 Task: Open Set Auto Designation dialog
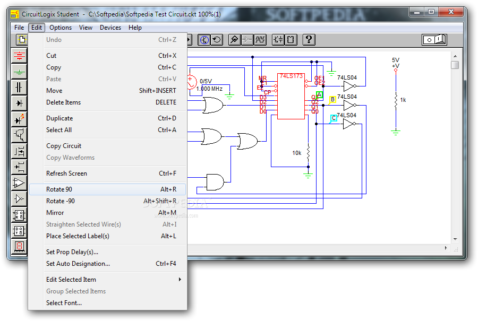click(x=107, y=264)
